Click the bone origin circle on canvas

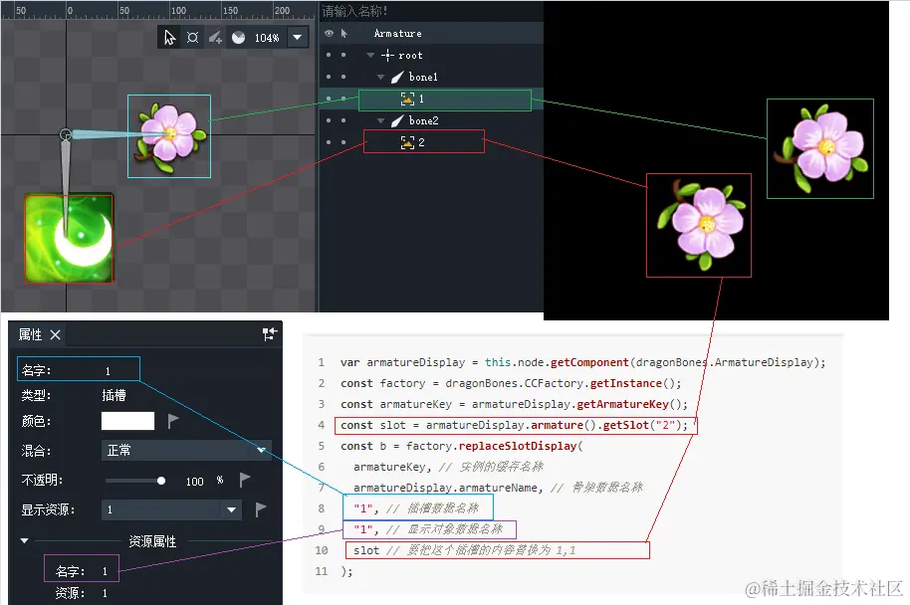(66, 134)
